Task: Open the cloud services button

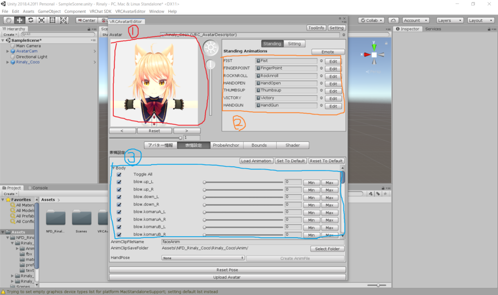Action: point(393,20)
